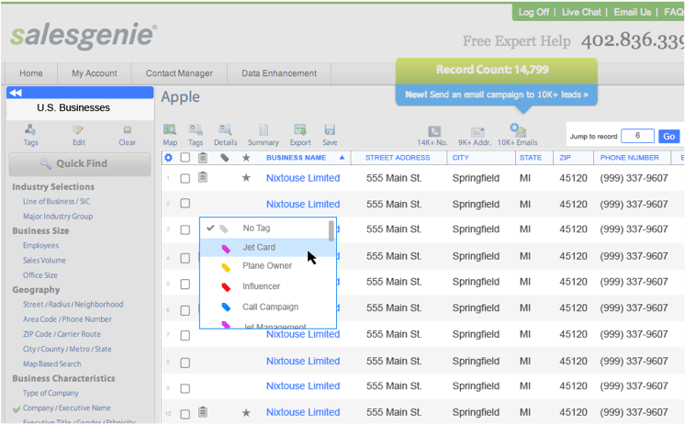
Task: Open the Data Enhancement tab
Action: click(x=279, y=73)
